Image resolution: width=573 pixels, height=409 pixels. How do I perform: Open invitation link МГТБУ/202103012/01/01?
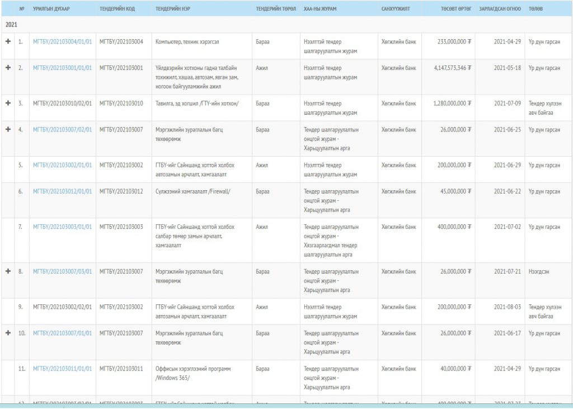pos(63,191)
